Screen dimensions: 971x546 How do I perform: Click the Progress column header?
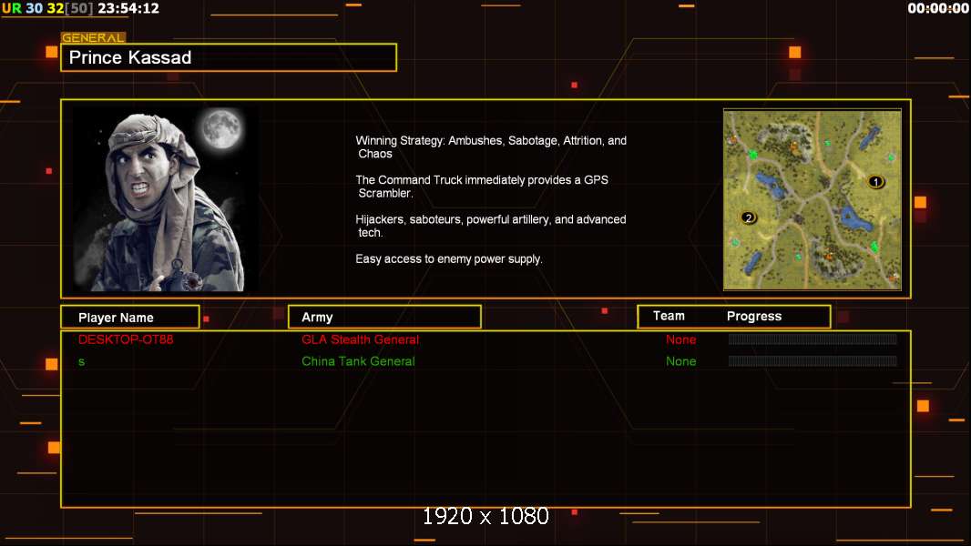pyautogui.click(x=753, y=316)
